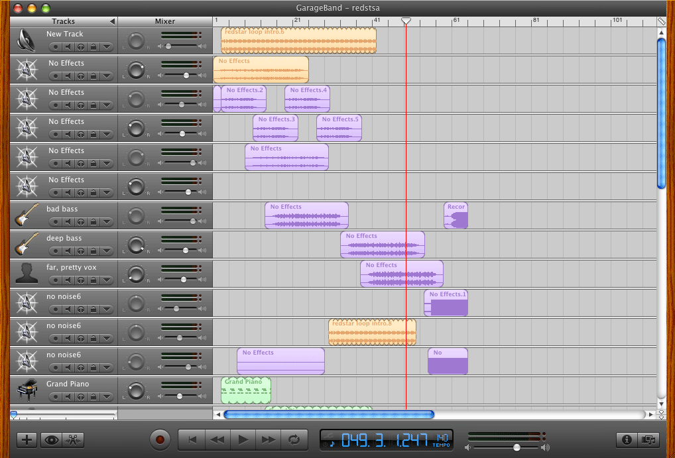The image size is (675, 458).
Task: Select the green 'Grand Piano' region
Action: 246,390
